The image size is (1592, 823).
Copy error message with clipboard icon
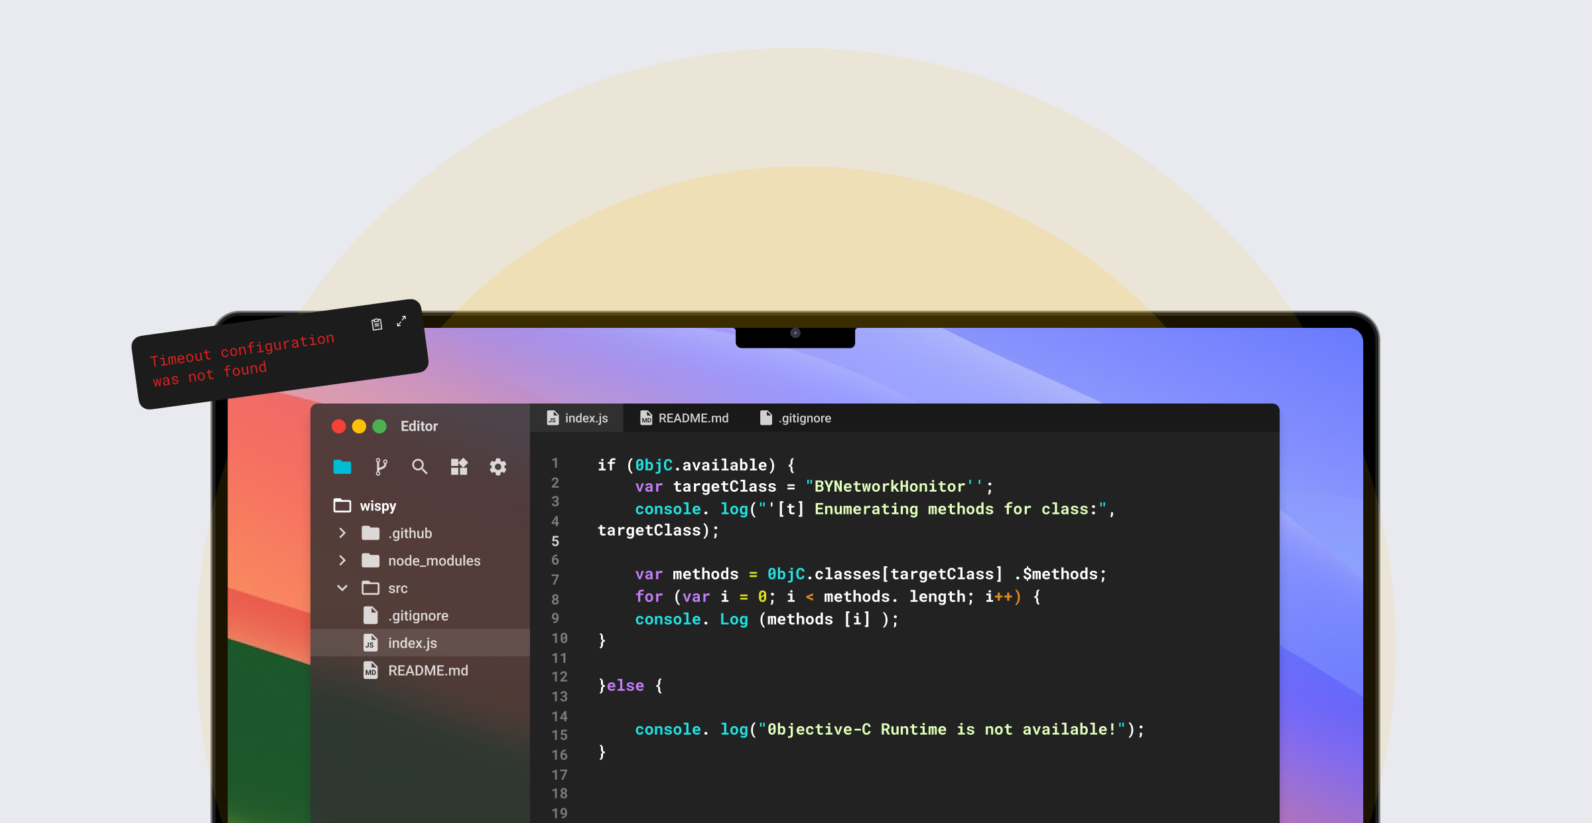[x=377, y=325]
